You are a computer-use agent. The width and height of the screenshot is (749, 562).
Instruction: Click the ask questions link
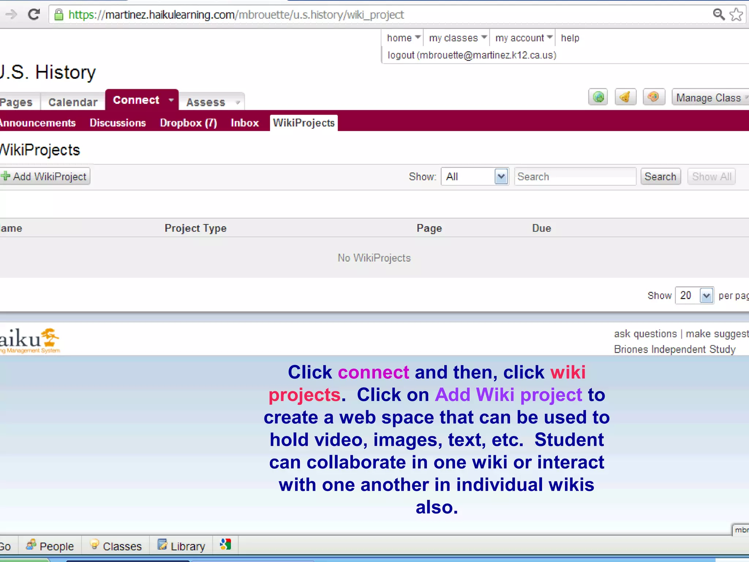[x=645, y=334]
